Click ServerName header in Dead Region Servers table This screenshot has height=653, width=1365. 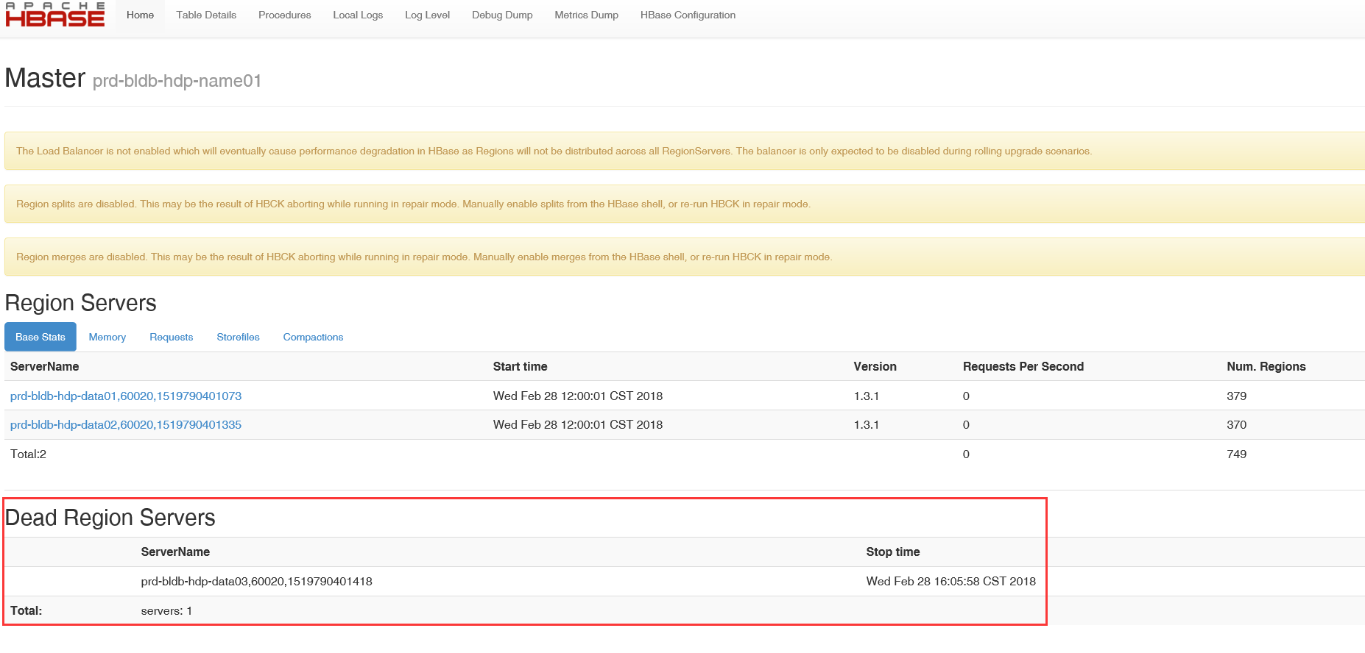click(175, 552)
